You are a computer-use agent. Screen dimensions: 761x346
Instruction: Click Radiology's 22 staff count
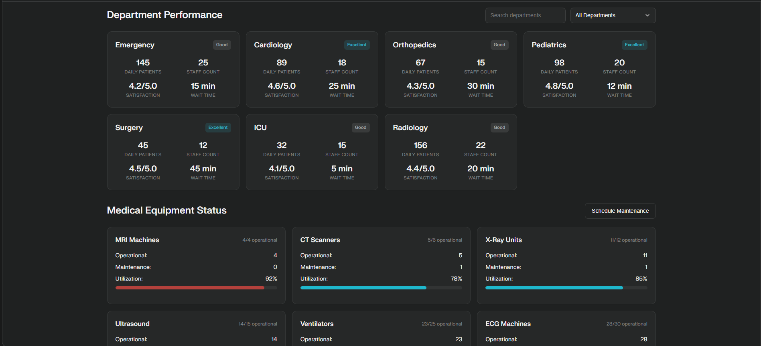(481, 145)
